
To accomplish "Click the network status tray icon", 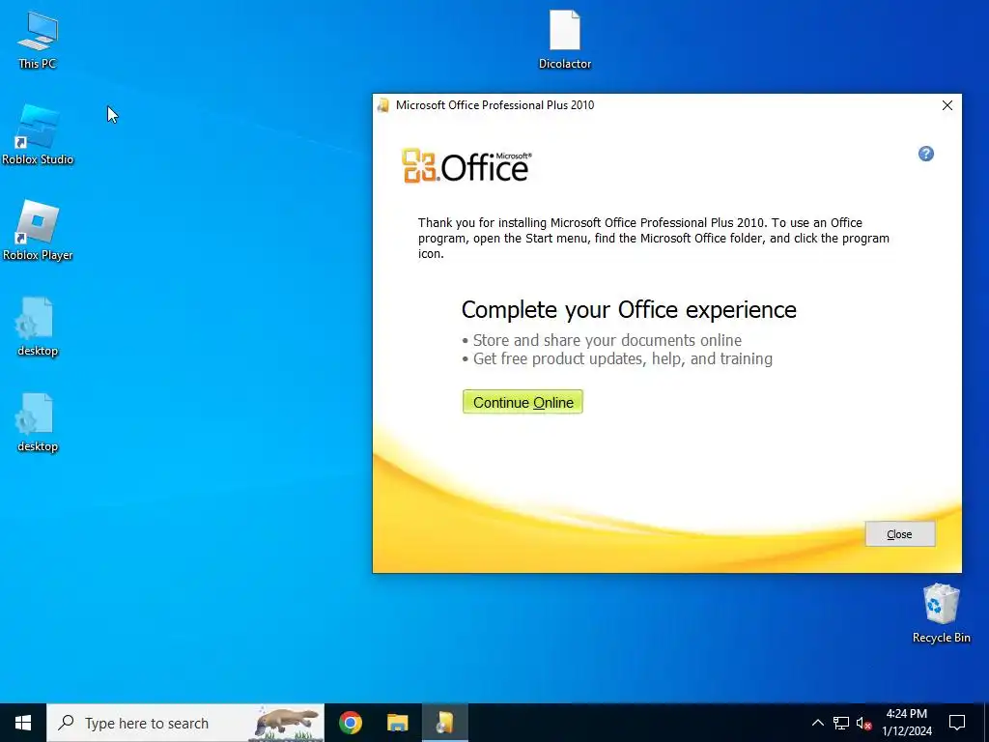I will coord(841,723).
